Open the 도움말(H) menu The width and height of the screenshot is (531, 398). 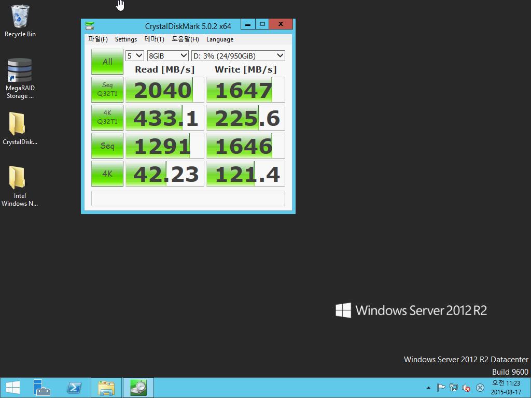(x=185, y=39)
